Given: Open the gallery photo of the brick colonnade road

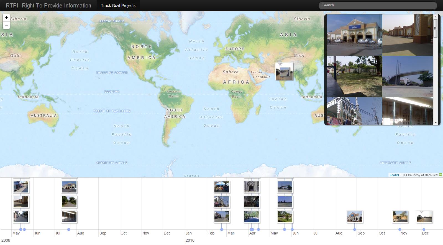Looking at the screenshot, I should pos(408,35).
